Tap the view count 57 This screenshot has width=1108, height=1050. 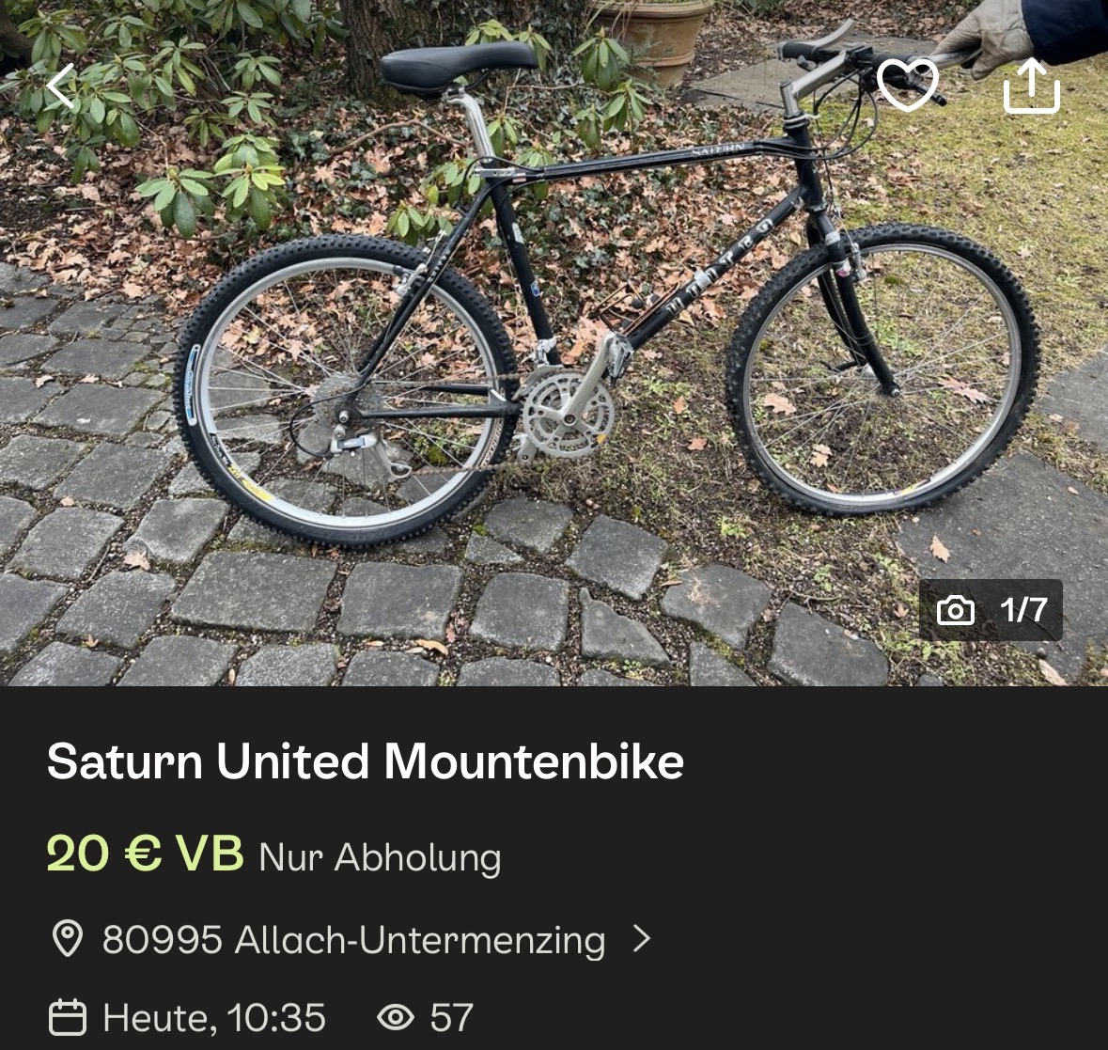[x=451, y=1017]
